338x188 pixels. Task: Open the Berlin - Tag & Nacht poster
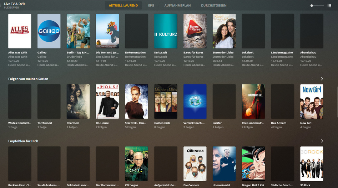(78, 31)
